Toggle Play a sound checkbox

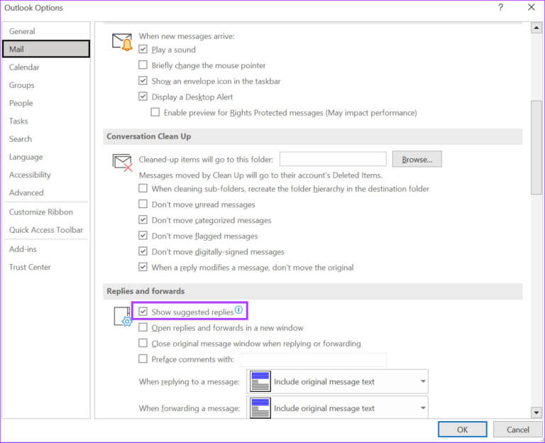point(143,49)
